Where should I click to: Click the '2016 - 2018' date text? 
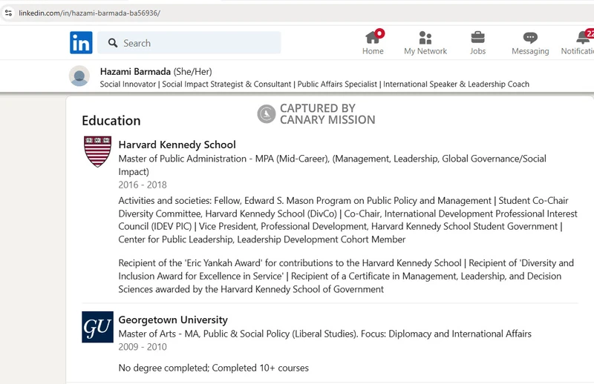(143, 185)
